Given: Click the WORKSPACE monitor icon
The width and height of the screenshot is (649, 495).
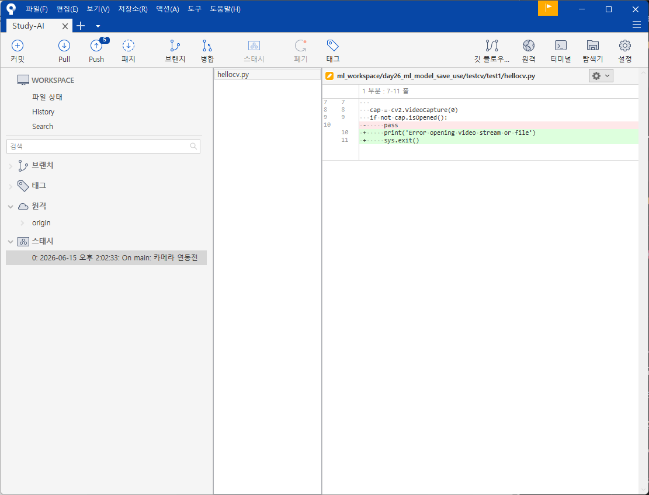Looking at the screenshot, I should tap(23, 80).
